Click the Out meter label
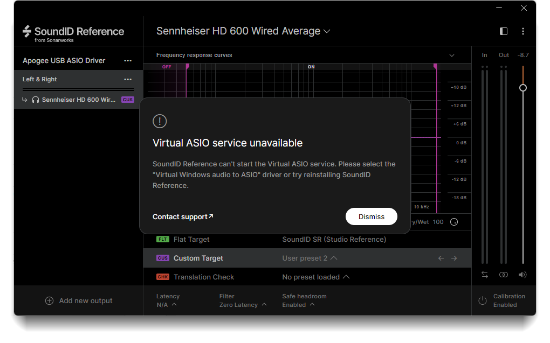 click(504, 55)
